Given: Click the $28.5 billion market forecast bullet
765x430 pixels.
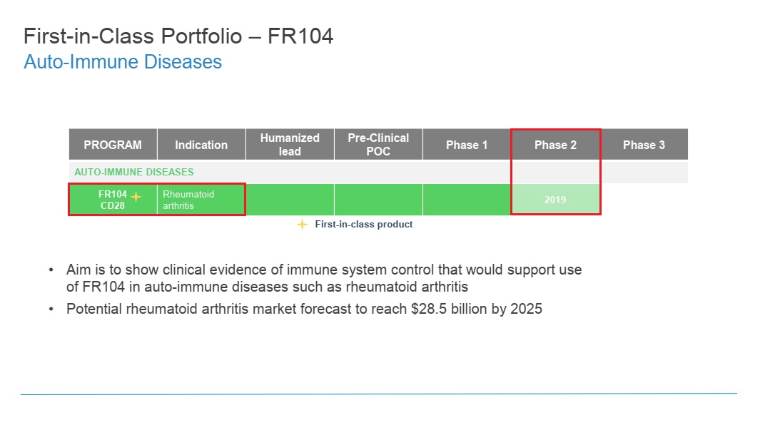Looking at the screenshot, I should (304, 309).
